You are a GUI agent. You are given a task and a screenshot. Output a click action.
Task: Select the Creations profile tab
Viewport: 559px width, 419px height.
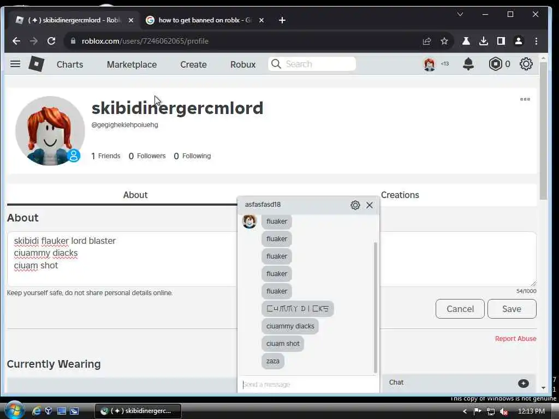click(400, 195)
